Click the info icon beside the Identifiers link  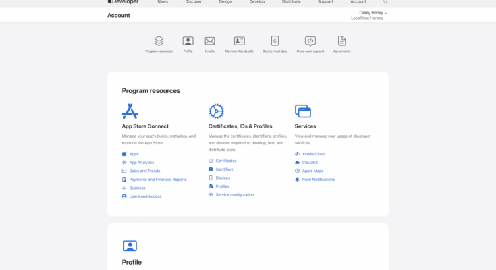(x=211, y=169)
